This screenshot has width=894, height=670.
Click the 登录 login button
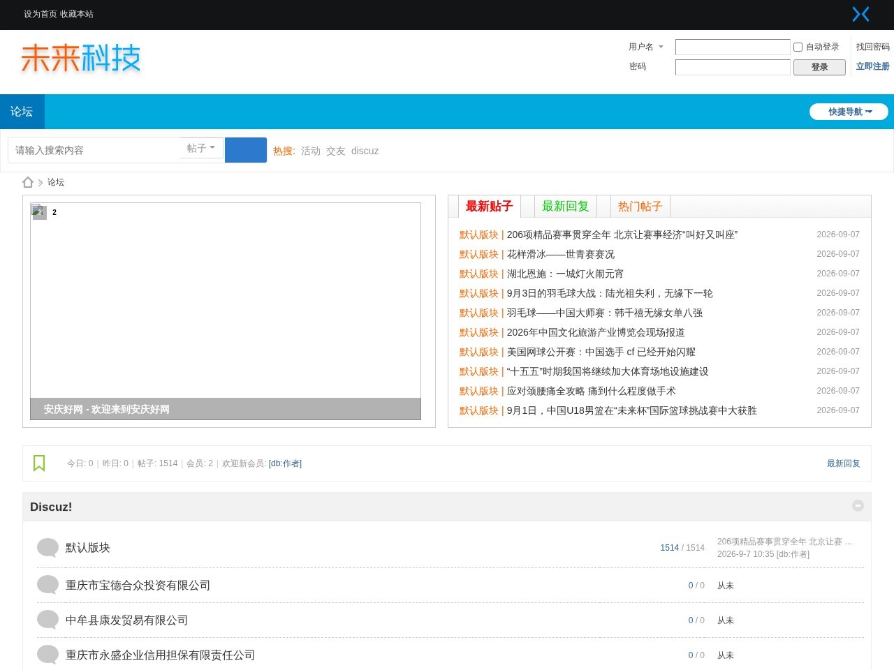pos(819,67)
